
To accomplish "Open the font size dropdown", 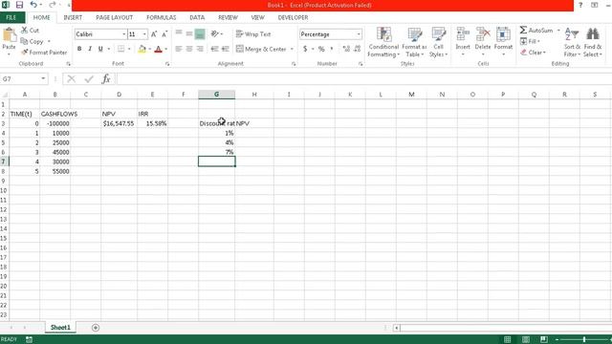I will (x=144, y=34).
